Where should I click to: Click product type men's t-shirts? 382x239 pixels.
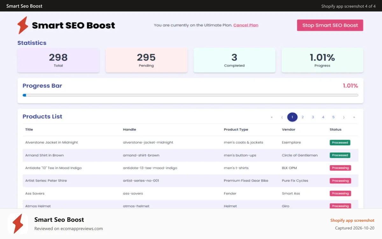236,168
